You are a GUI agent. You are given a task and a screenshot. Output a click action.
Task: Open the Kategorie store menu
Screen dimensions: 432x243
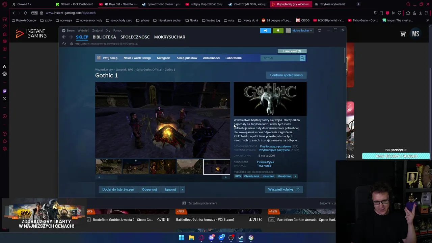(163, 58)
